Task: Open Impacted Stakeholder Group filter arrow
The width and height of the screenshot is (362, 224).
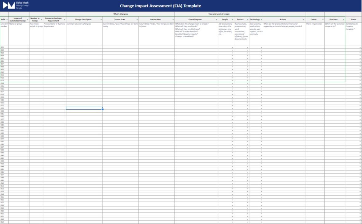Action: pyautogui.click(x=28, y=20)
